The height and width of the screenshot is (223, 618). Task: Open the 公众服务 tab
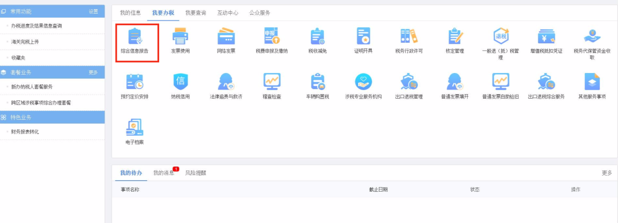(260, 13)
